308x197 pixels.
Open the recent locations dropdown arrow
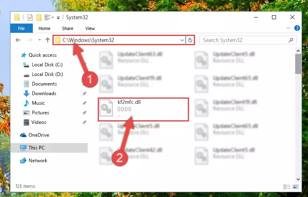click(x=39, y=40)
